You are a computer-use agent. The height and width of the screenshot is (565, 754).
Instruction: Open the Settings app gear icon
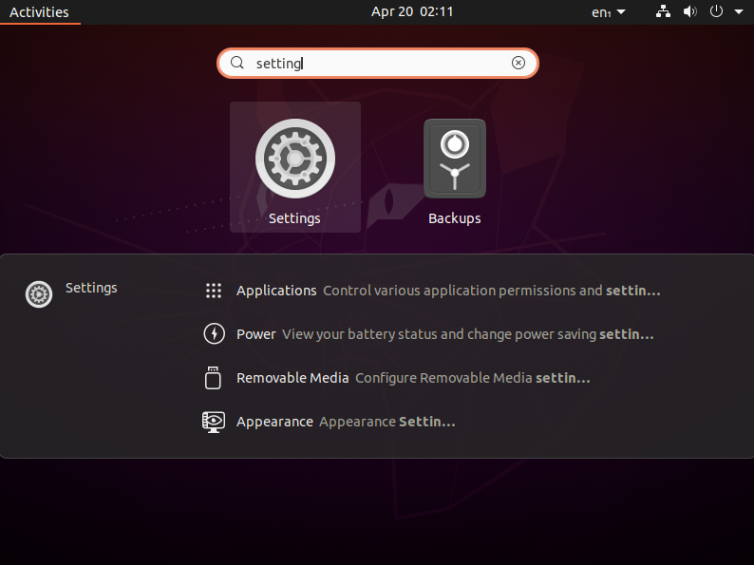click(294, 159)
